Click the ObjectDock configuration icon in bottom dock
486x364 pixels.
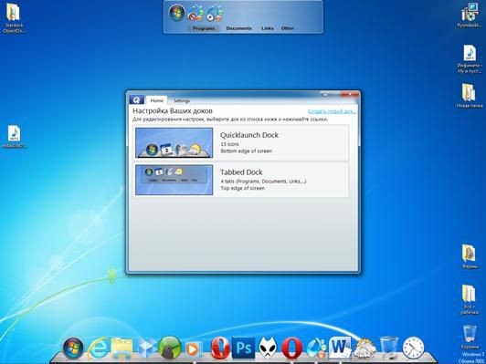(x=316, y=348)
